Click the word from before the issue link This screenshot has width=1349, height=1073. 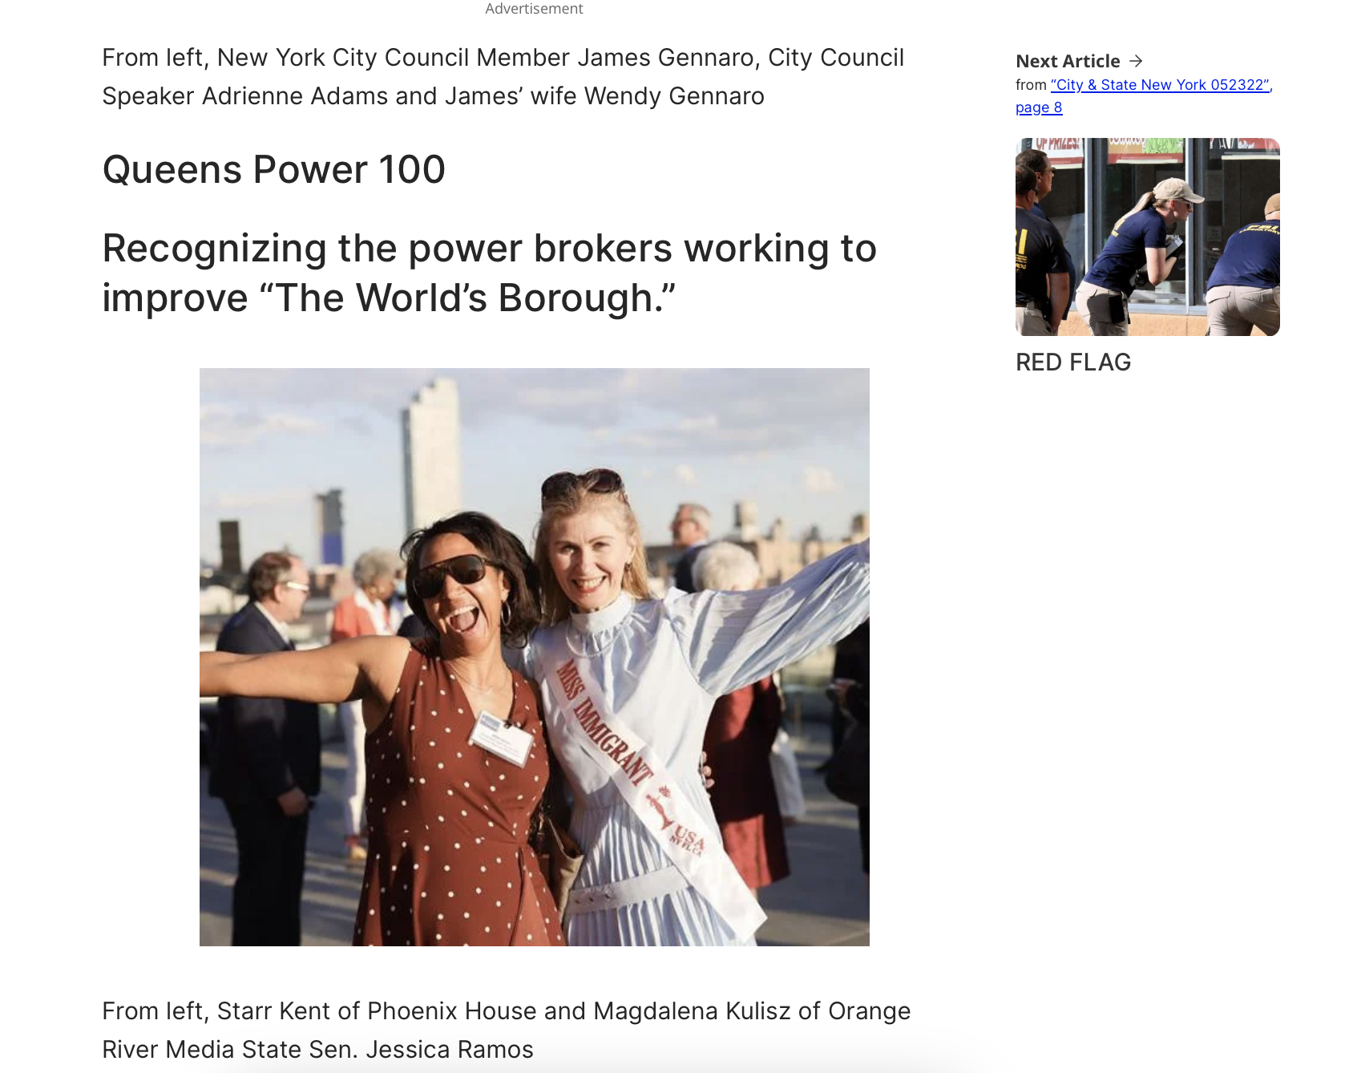(1031, 85)
